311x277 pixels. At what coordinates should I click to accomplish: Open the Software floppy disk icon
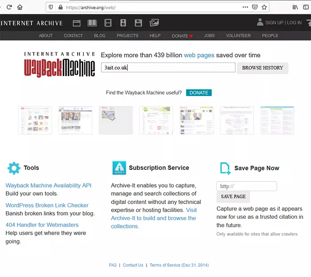click(x=138, y=23)
